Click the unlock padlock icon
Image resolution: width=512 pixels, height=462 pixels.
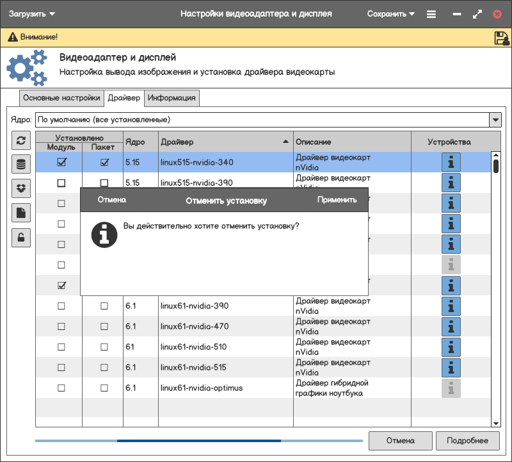click(21, 237)
